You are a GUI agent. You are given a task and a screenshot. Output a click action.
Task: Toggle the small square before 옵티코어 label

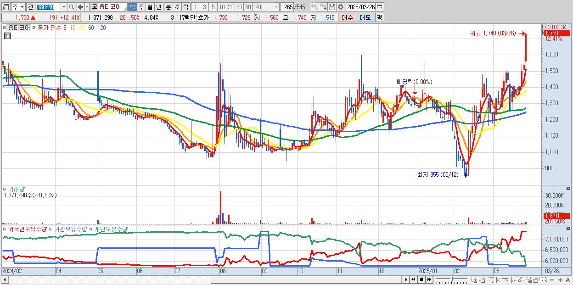(5, 28)
